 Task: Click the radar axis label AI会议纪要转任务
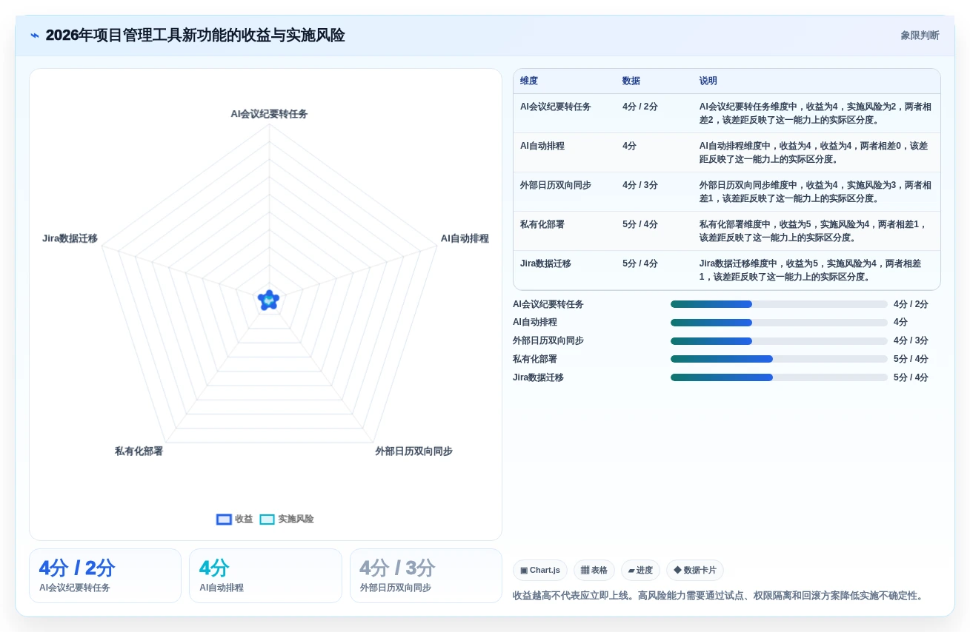[269, 114]
